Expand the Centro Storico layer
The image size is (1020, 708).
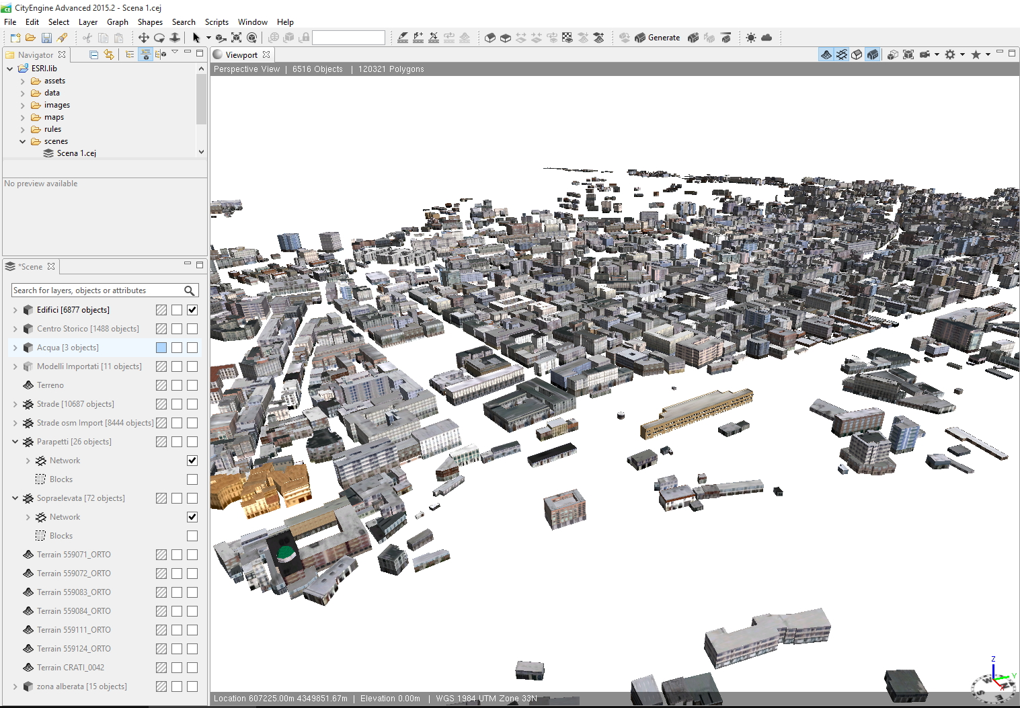point(15,329)
